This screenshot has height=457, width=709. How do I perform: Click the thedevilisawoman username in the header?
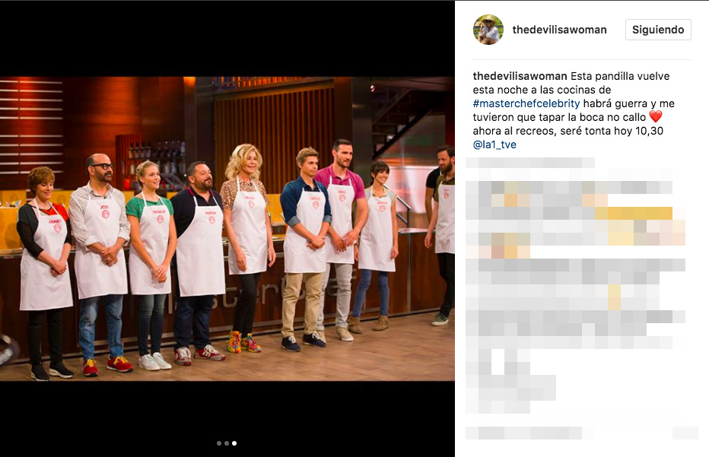pyautogui.click(x=559, y=30)
